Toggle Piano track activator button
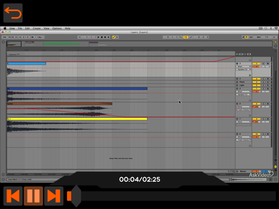The image size is (279, 209). pos(256,82)
